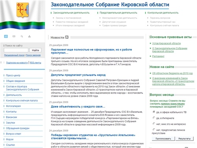Select 'нет, предпочитаю личное присутствие' option

pos(154,129)
